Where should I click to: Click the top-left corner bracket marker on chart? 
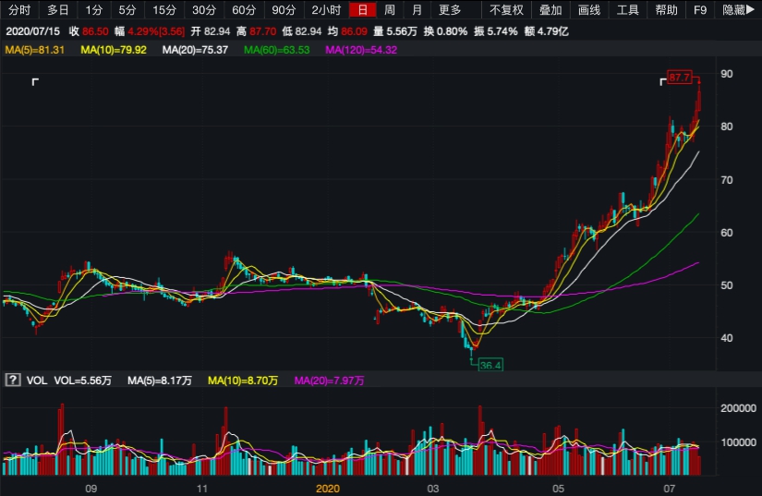coord(35,83)
